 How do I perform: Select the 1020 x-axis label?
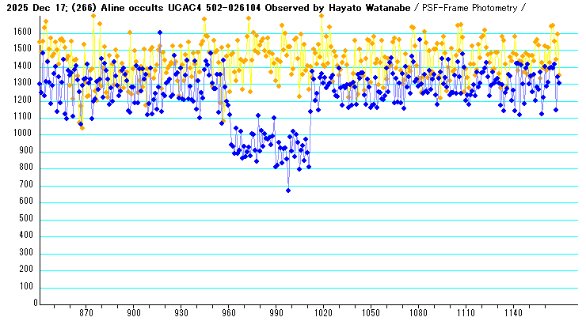323,314
